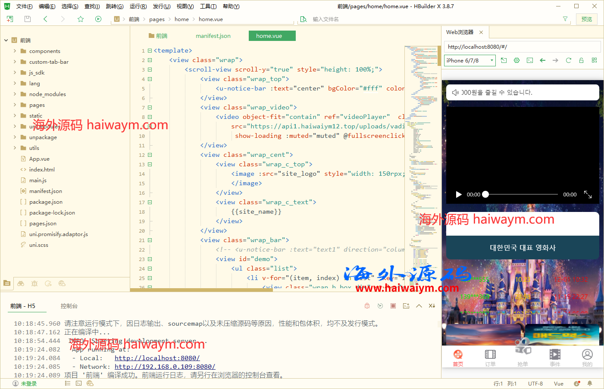The height and width of the screenshot is (389, 604).
Task: Click the bookmark star icon
Action: [81, 19]
